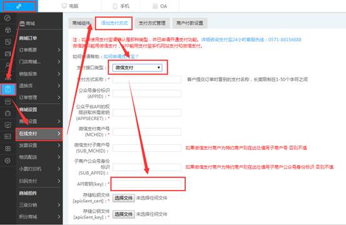The height and width of the screenshot is (225, 346).
Task: Open the 如何申请支付宝 help link
Action: pyautogui.click(x=121, y=57)
